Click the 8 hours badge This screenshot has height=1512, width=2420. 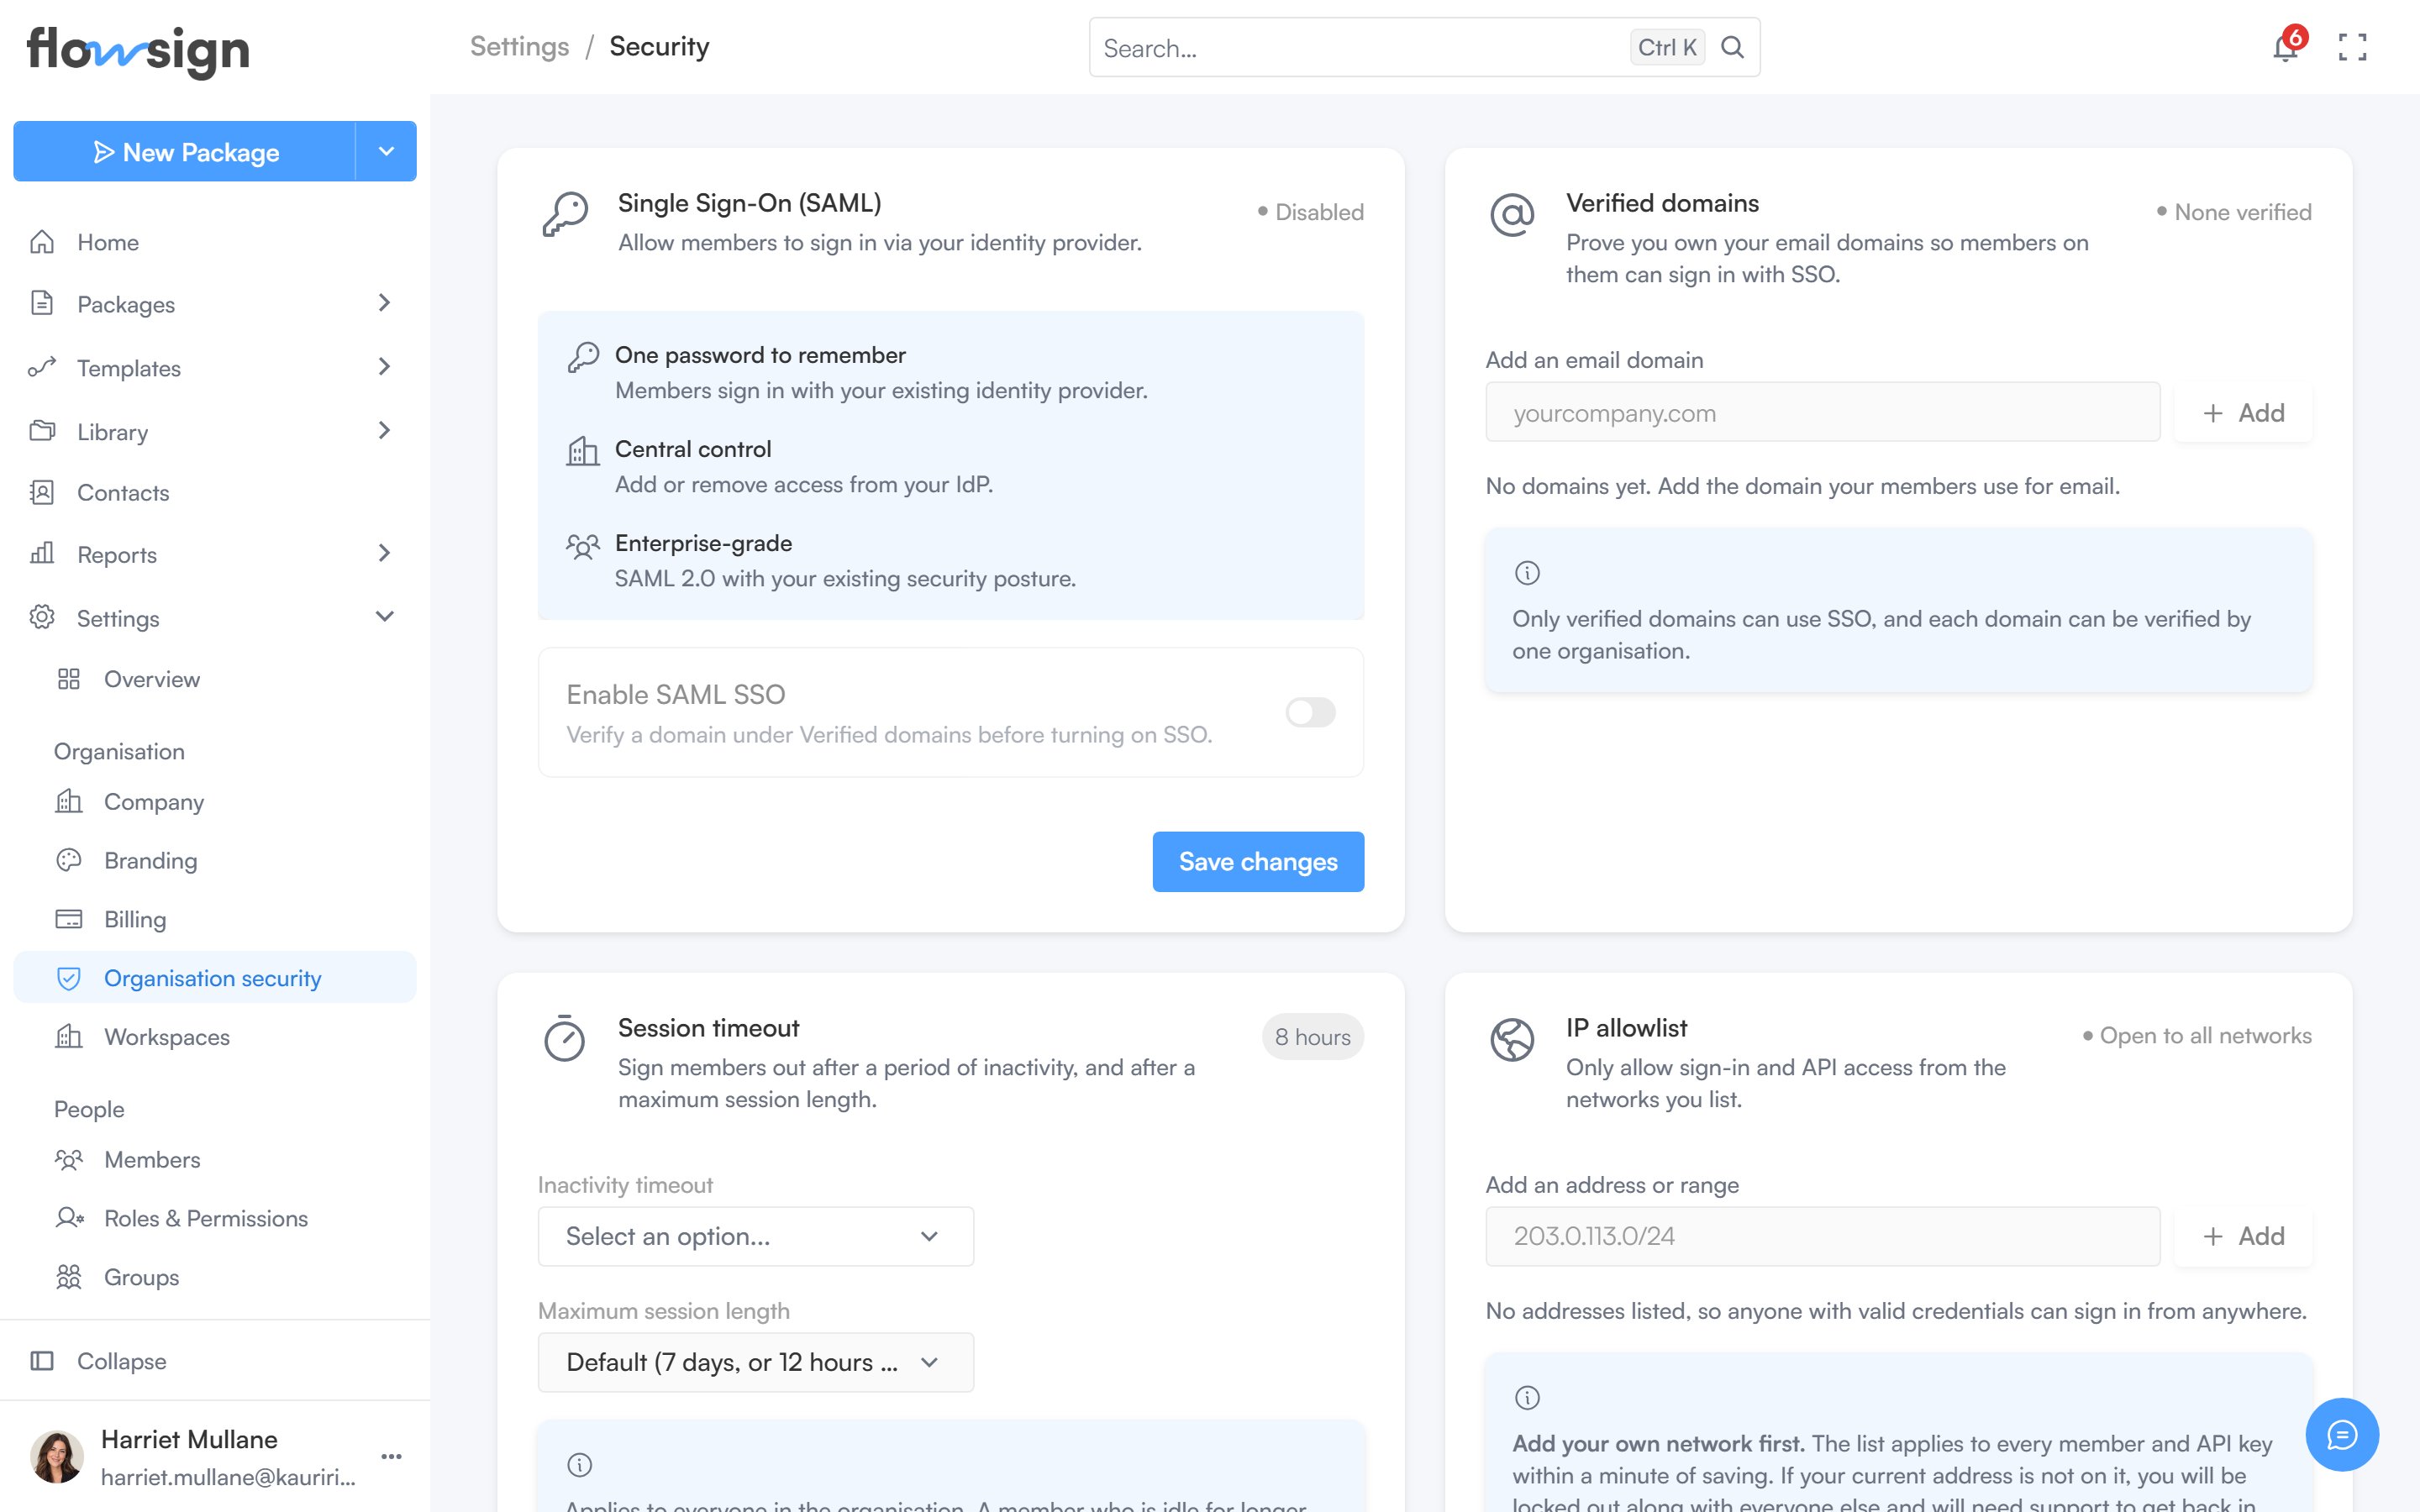pos(1312,1037)
